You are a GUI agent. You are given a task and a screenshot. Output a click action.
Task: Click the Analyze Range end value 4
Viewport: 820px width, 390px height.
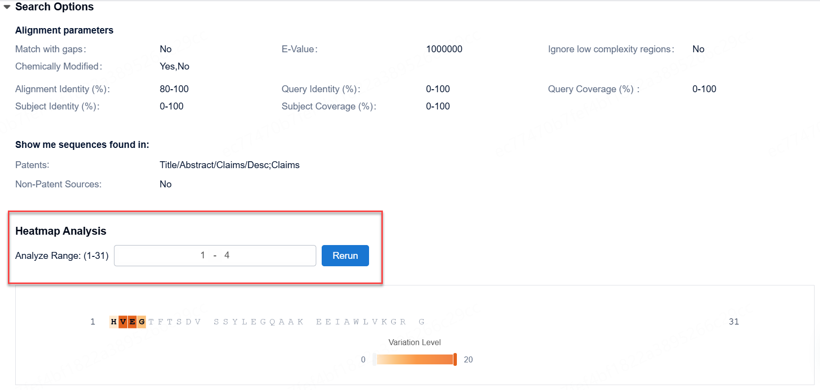pos(227,255)
